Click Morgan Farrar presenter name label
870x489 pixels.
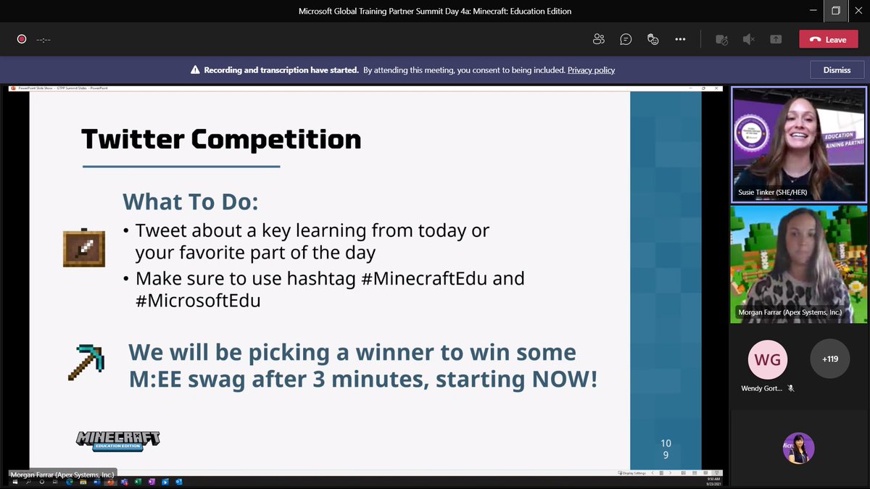(x=62, y=475)
